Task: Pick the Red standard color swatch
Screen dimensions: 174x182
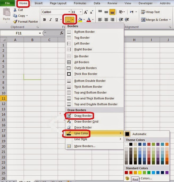Action: pyautogui.click(x=131, y=172)
